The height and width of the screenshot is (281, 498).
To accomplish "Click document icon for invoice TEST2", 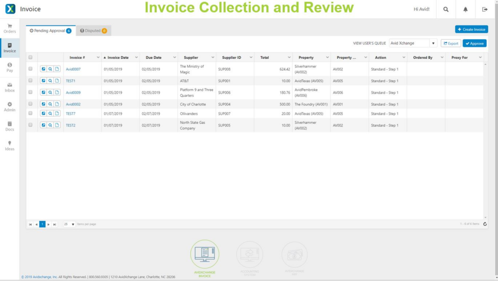I will pyautogui.click(x=57, y=125).
